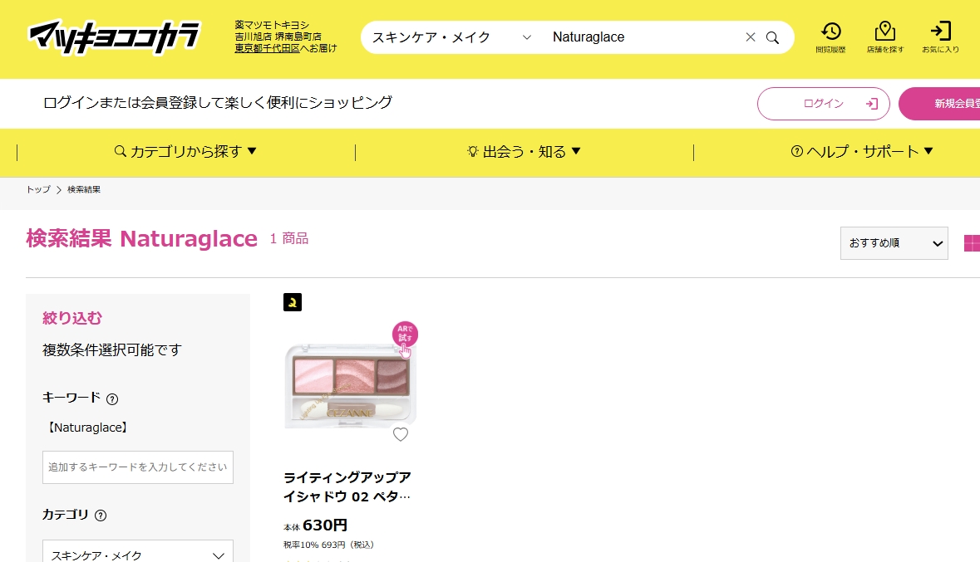Click the additional keyword input field
Image resolution: width=980 pixels, height=562 pixels.
point(137,467)
